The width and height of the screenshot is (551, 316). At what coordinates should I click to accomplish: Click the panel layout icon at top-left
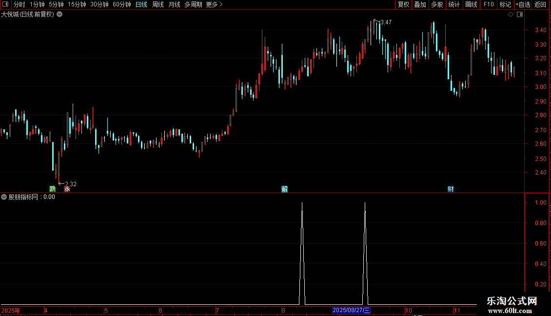(x=5, y=4)
